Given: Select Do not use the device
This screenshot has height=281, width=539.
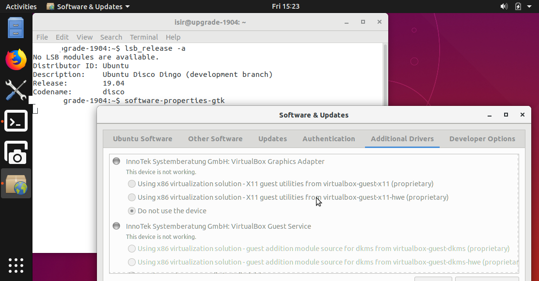Looking at the screenshot, I should (x=167, y=211).
